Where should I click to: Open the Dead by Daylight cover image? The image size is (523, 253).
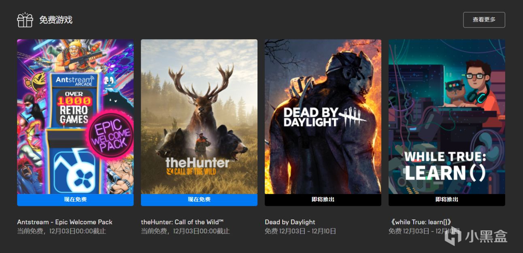click(x=323, y=116)
